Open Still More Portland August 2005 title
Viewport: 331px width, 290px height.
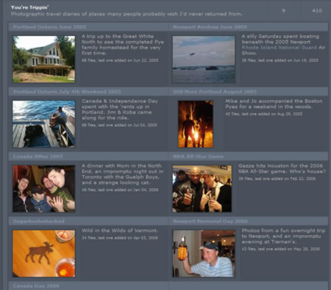(215, 92)
